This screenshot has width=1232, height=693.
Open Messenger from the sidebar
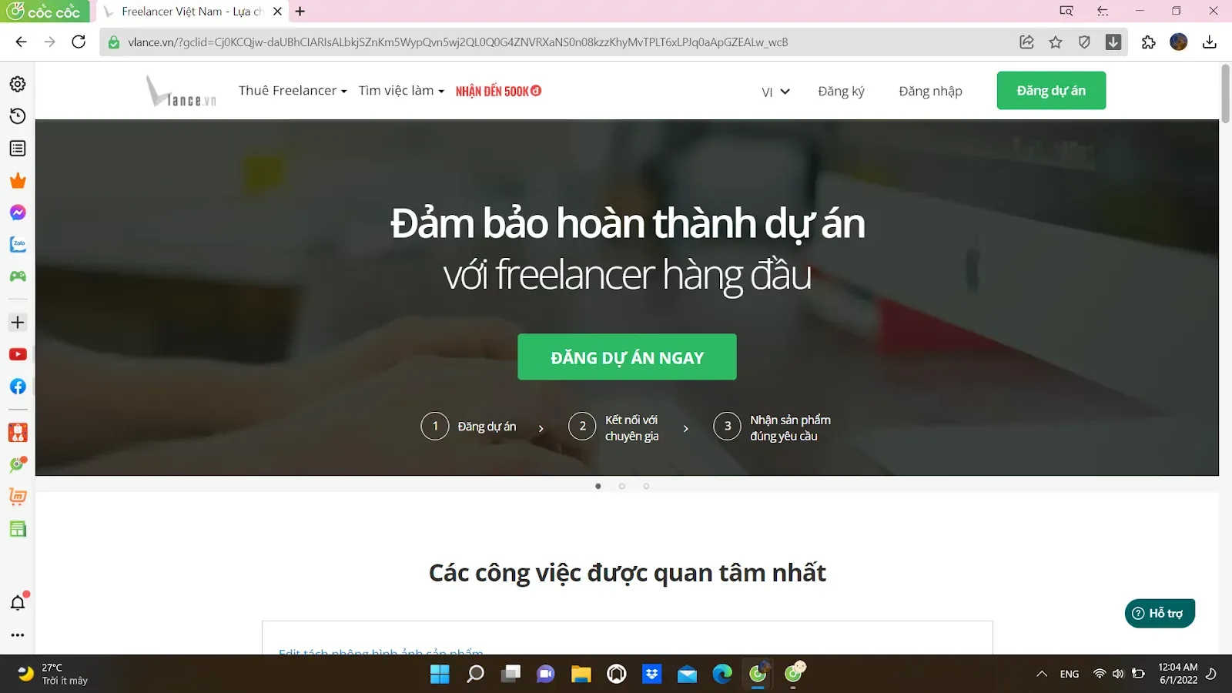coord(17,212)
